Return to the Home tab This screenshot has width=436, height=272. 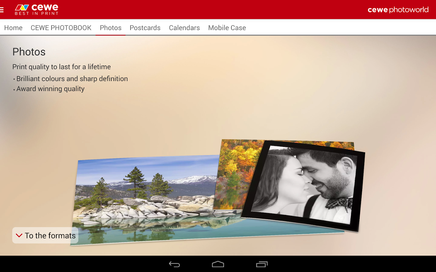coord(13,28)
